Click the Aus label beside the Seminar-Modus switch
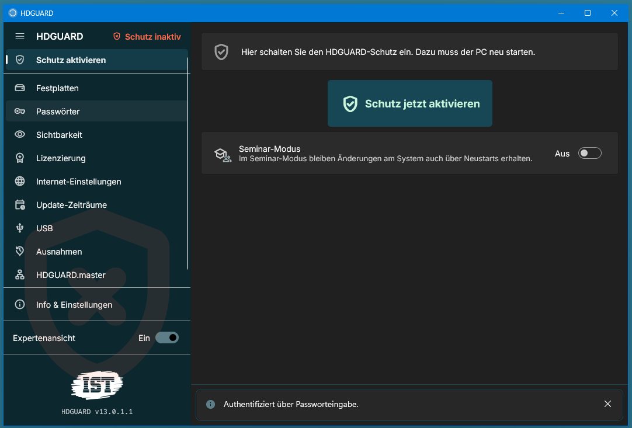This screenshot has width=632, height=428. [562, 154]
